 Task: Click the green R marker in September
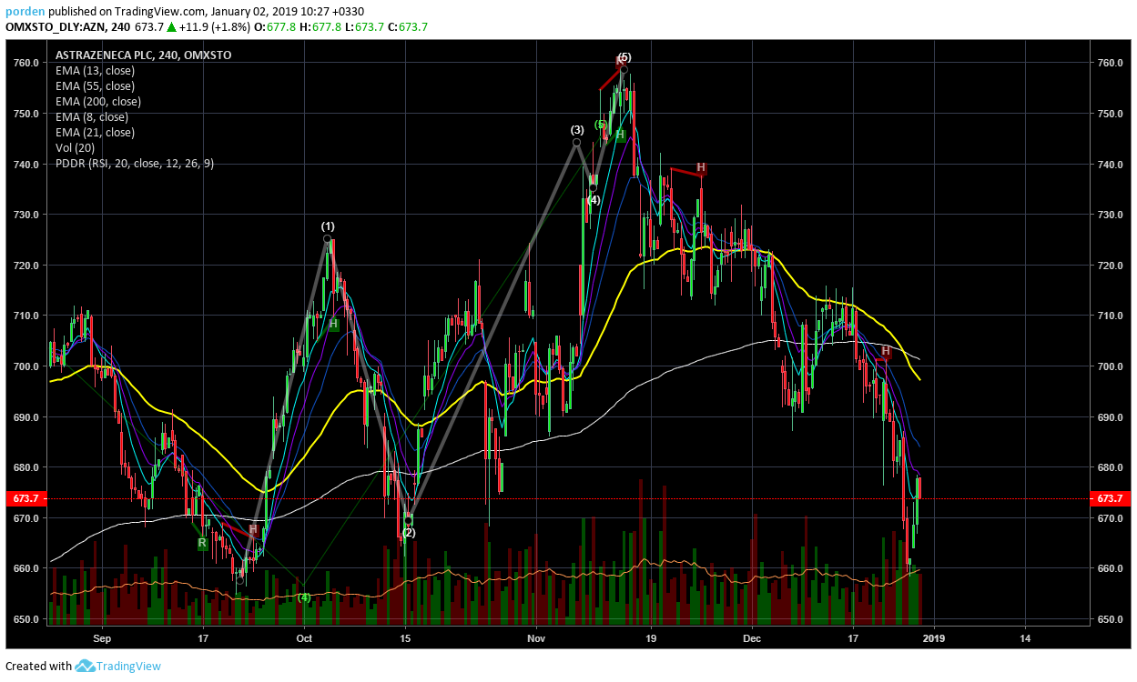(x=203, y=543)
